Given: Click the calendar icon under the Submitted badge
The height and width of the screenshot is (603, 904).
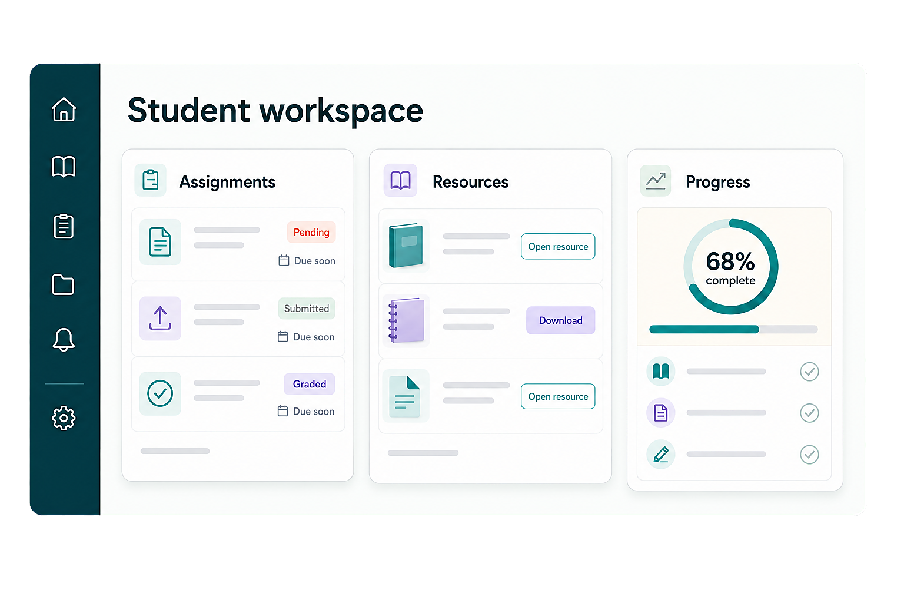Looking at the screenshot, I should 283,336.
